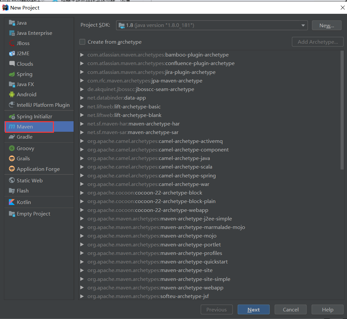Select the Java FX icon
The height and width of the screenshot is (319, 347).
pos(12,84)
